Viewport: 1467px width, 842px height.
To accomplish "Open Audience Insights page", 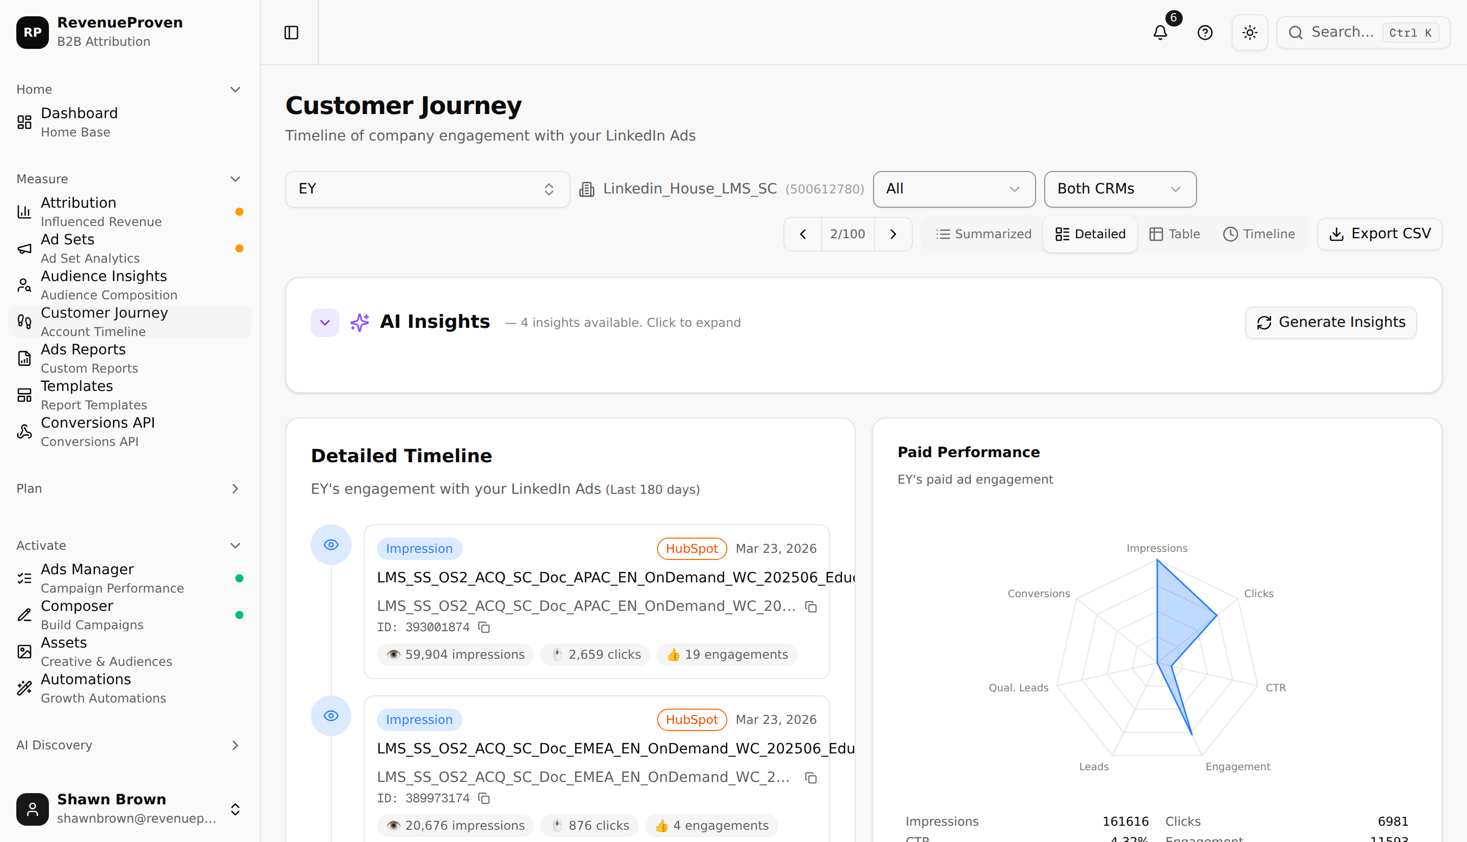I will click(129, 285).
